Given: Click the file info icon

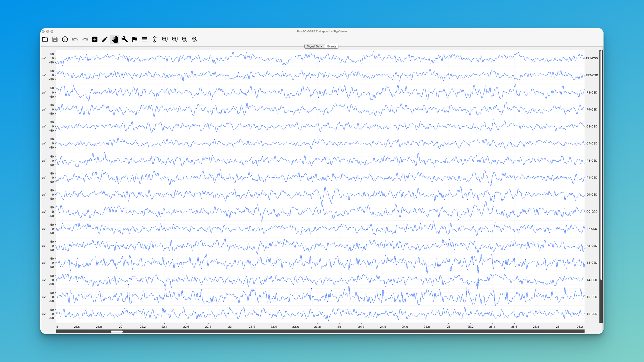Looking at the screenshot, I should (65, 39).
